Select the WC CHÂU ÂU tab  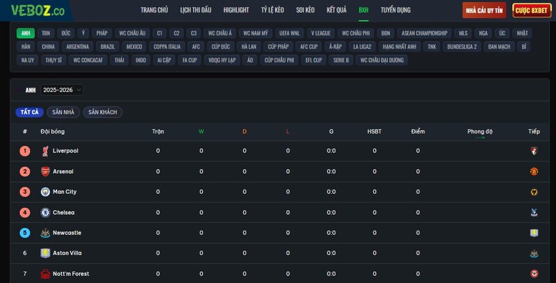[x=132, y=33]
